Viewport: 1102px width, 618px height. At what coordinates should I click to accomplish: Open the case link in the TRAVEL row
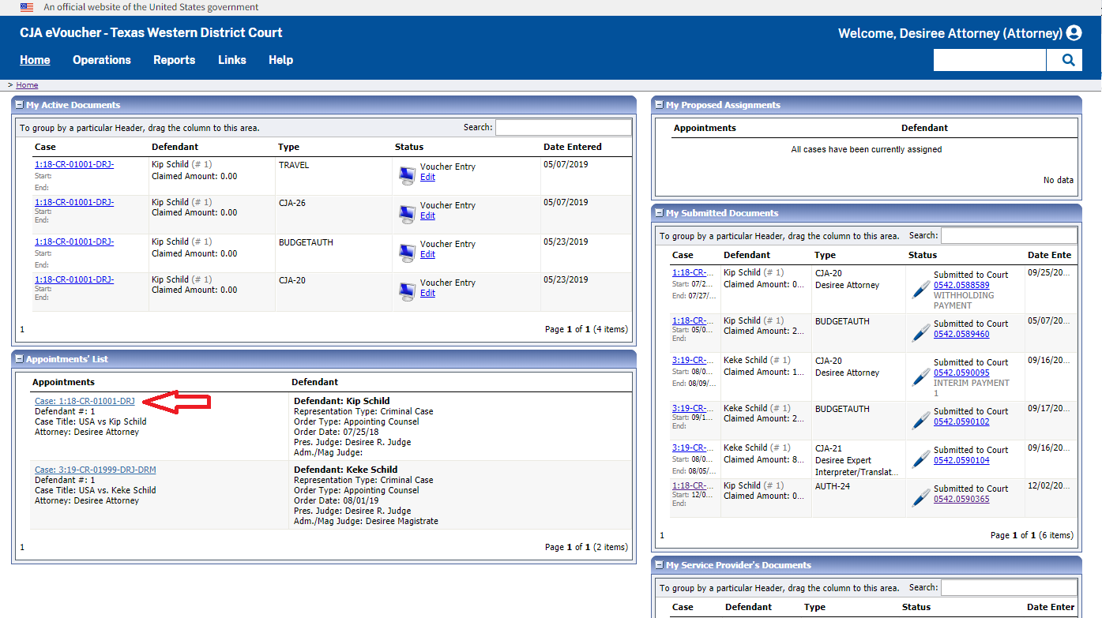(74, 164)
